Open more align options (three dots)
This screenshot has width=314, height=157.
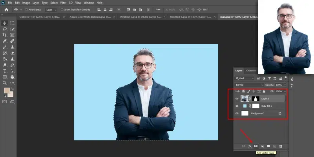click(x=158, y=9)
